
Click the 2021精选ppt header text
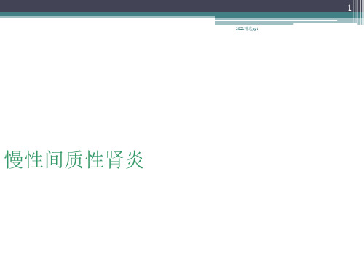(247, 28)
